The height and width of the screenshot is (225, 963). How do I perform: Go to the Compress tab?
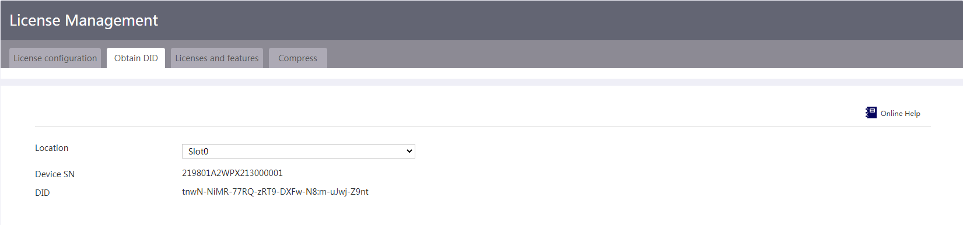click(x=298, y=58)
